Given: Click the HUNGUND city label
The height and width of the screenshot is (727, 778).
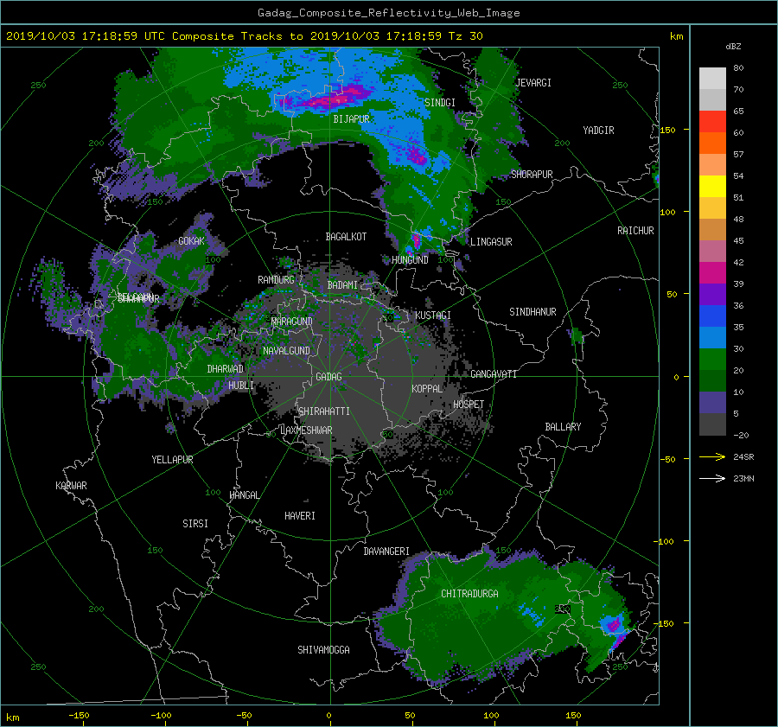Looking at the screenshot, I should (x=410, y=259).
